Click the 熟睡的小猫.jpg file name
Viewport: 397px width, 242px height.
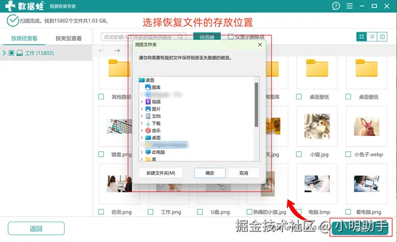269,212
